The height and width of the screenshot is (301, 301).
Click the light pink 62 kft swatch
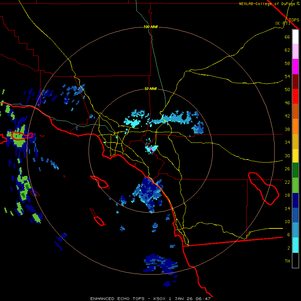pyautogui.click(x=295, y=52)
